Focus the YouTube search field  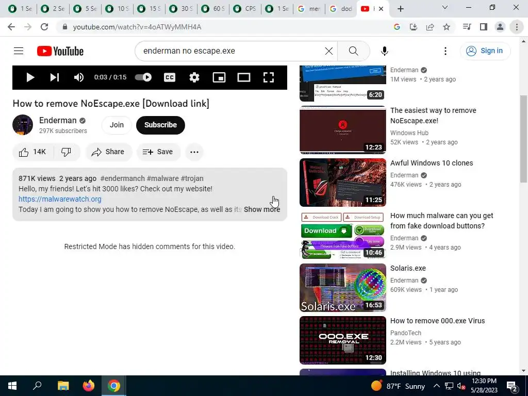point(233,51)
